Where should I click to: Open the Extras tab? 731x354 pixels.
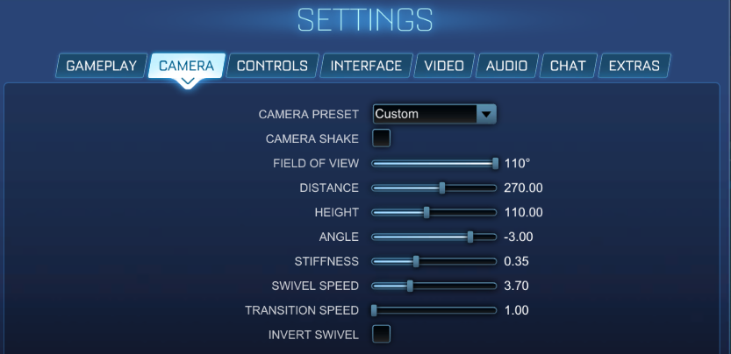[634, 66]
